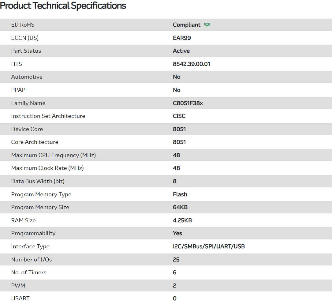Click the Automotive row label

[27, 77]
